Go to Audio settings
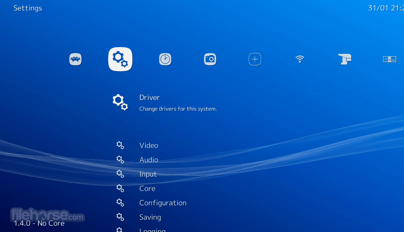The height and width of the screenshot is (232, 404). click(x=149, y=160)
